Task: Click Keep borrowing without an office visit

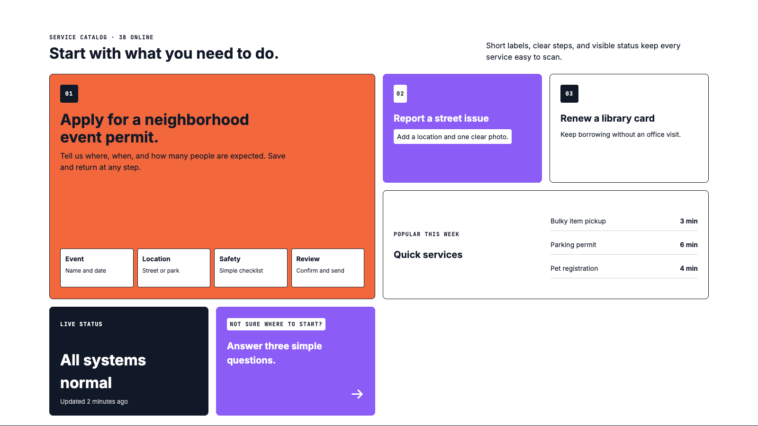Action: pyautogui.click(x=621, y=134)
